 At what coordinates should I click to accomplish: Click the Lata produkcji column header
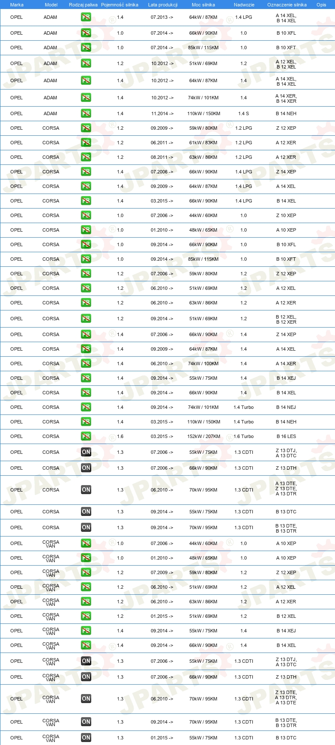[163, 5]
